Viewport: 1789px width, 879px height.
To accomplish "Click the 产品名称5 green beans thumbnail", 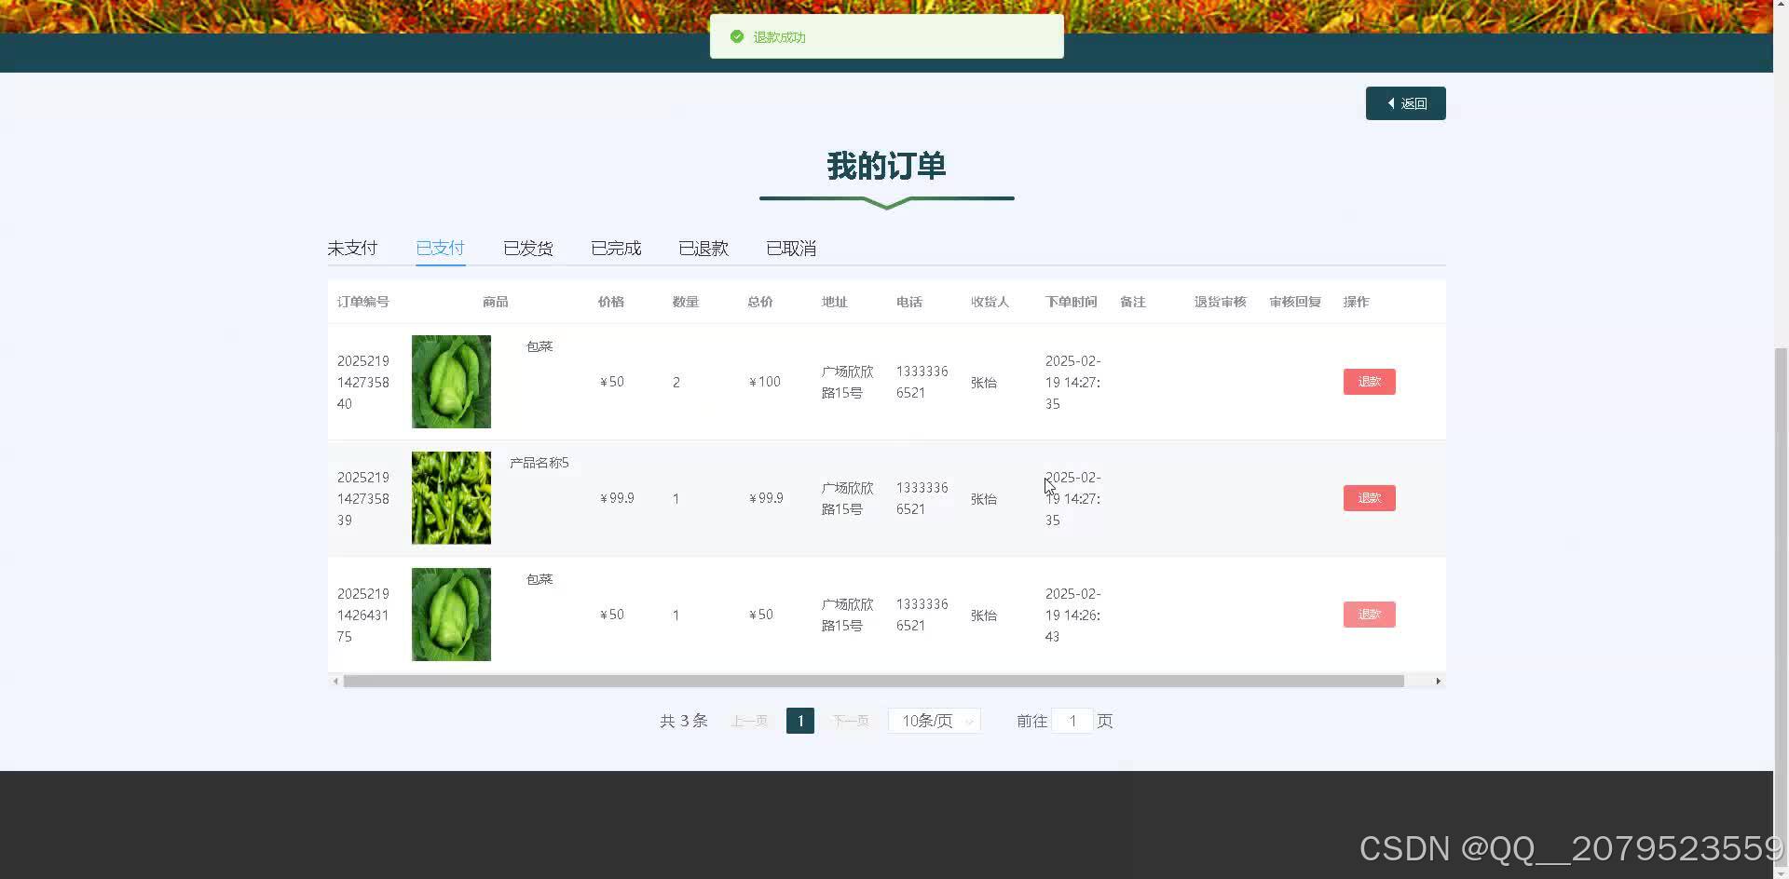I will click(x=450, y=497).
